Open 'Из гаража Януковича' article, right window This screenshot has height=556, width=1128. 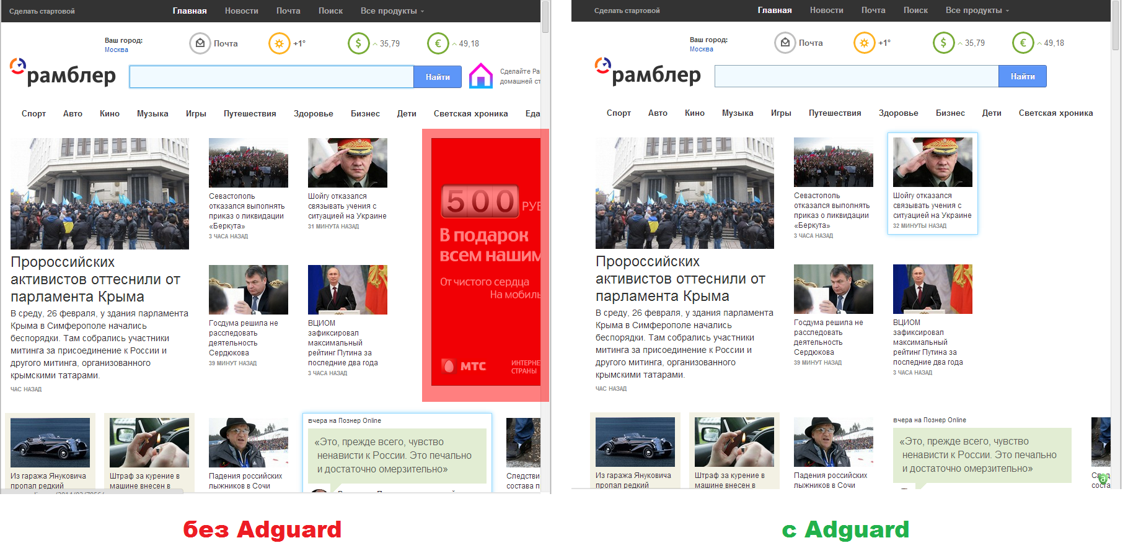coord(633,480)
